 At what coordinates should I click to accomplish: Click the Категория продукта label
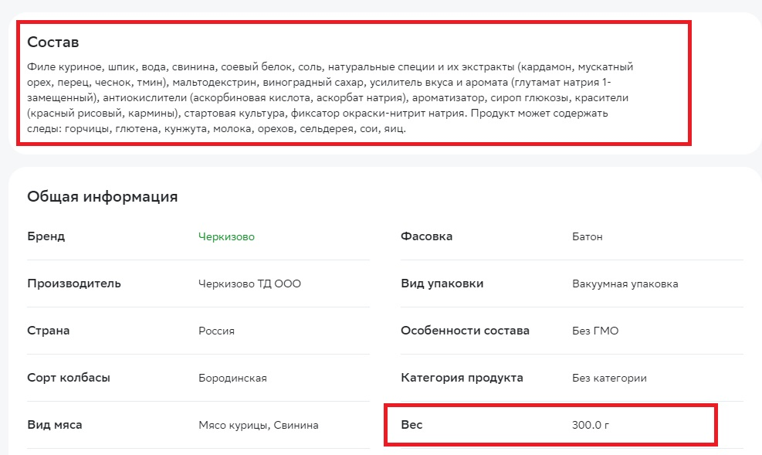462,378
